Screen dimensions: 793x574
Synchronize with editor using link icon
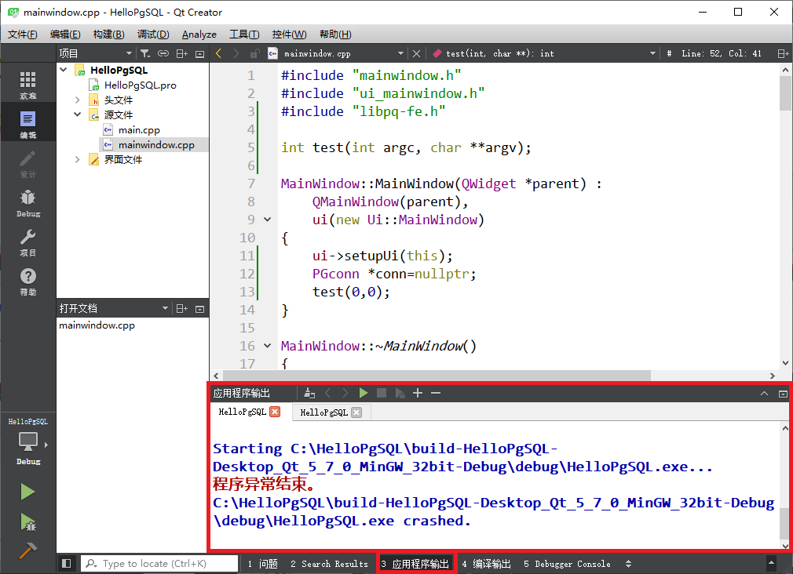coord(163,53)
